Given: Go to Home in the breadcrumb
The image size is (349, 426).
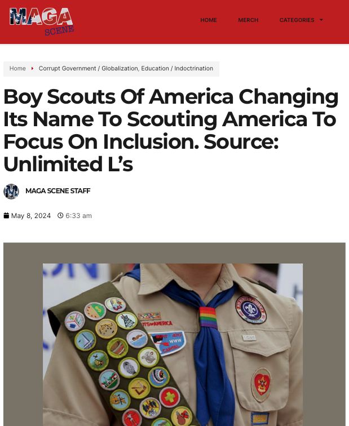Looking at the screenshot, I should pos(17,69).
